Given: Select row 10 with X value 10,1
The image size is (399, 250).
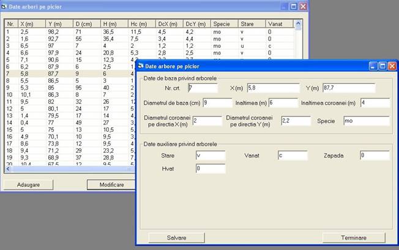Looking at the screenshot, I should [x=70, y=95].
